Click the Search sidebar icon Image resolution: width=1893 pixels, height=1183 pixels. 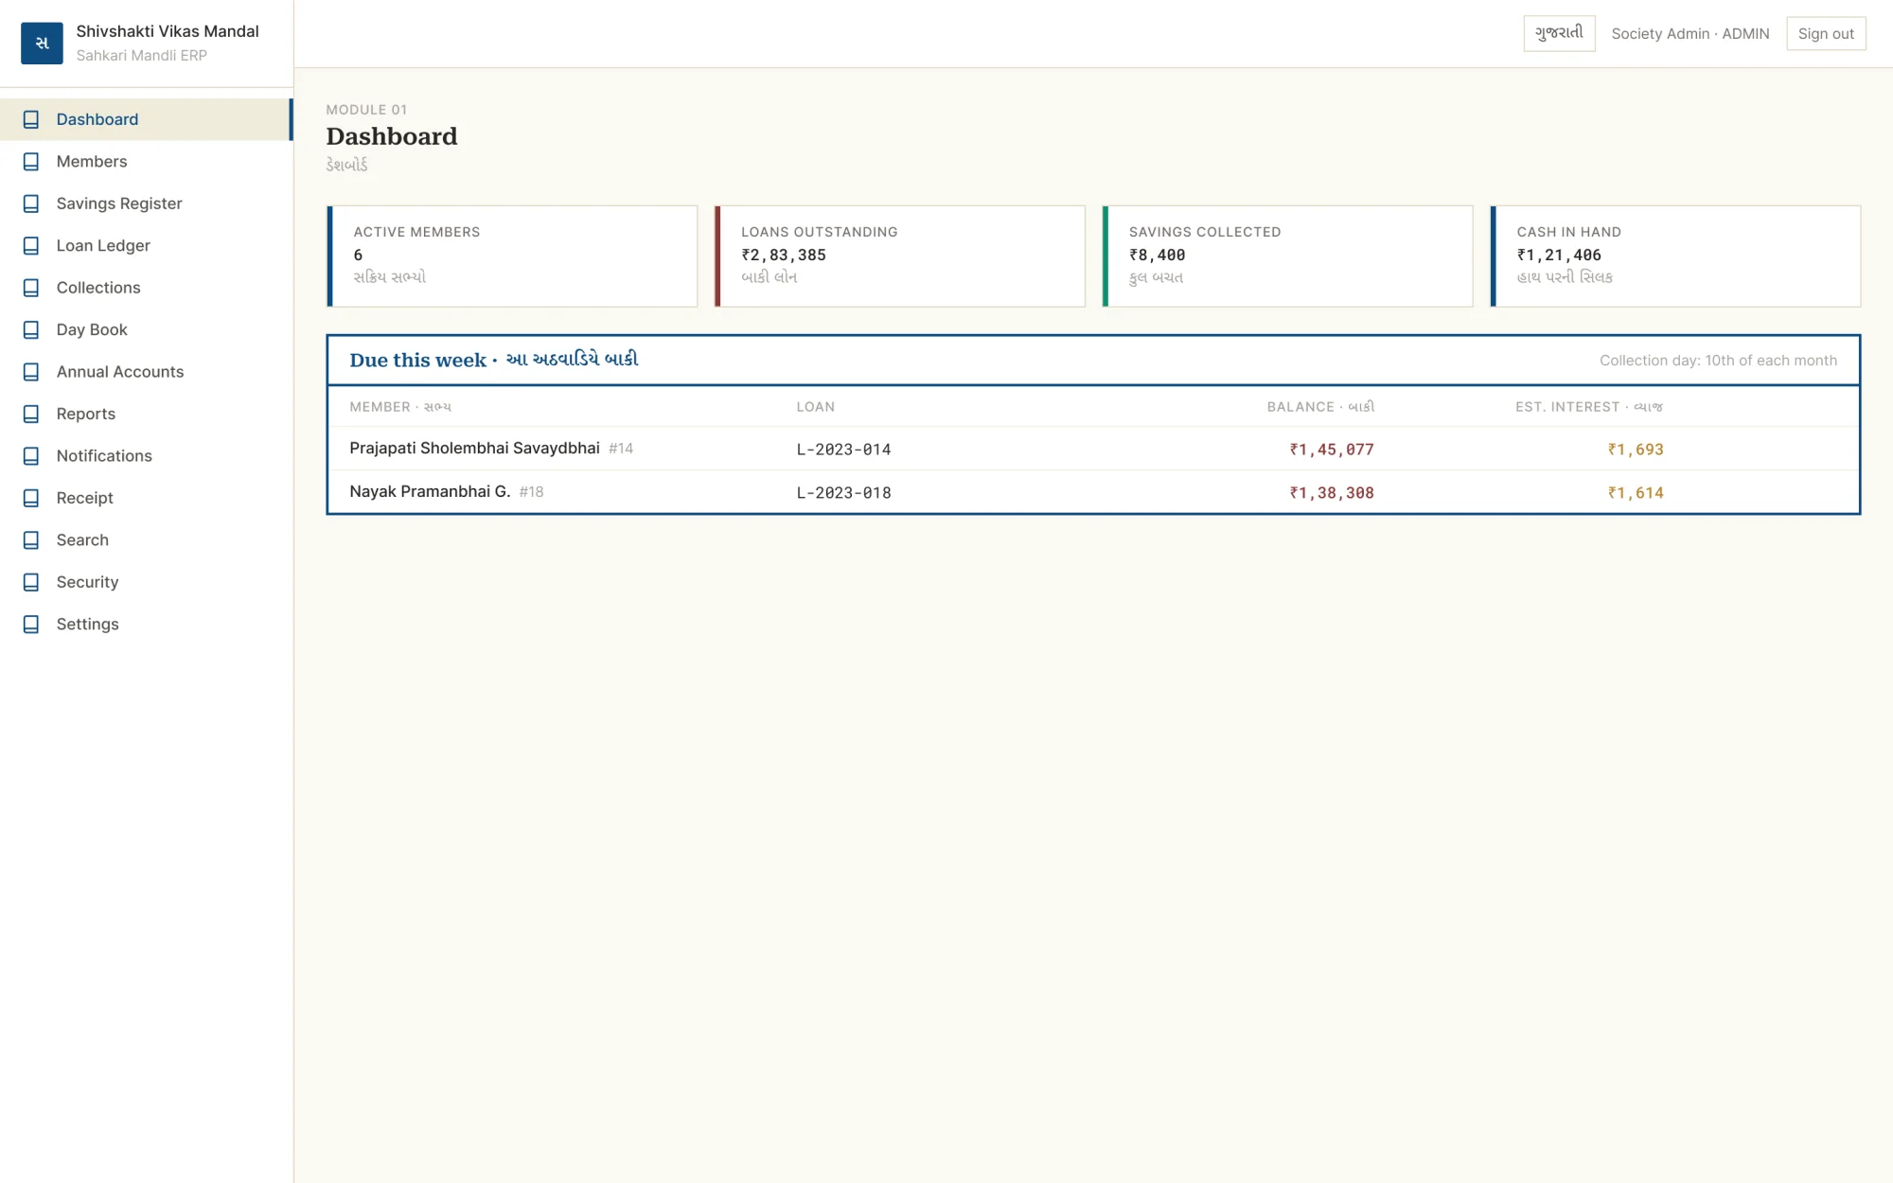click(x=31, y=540)
